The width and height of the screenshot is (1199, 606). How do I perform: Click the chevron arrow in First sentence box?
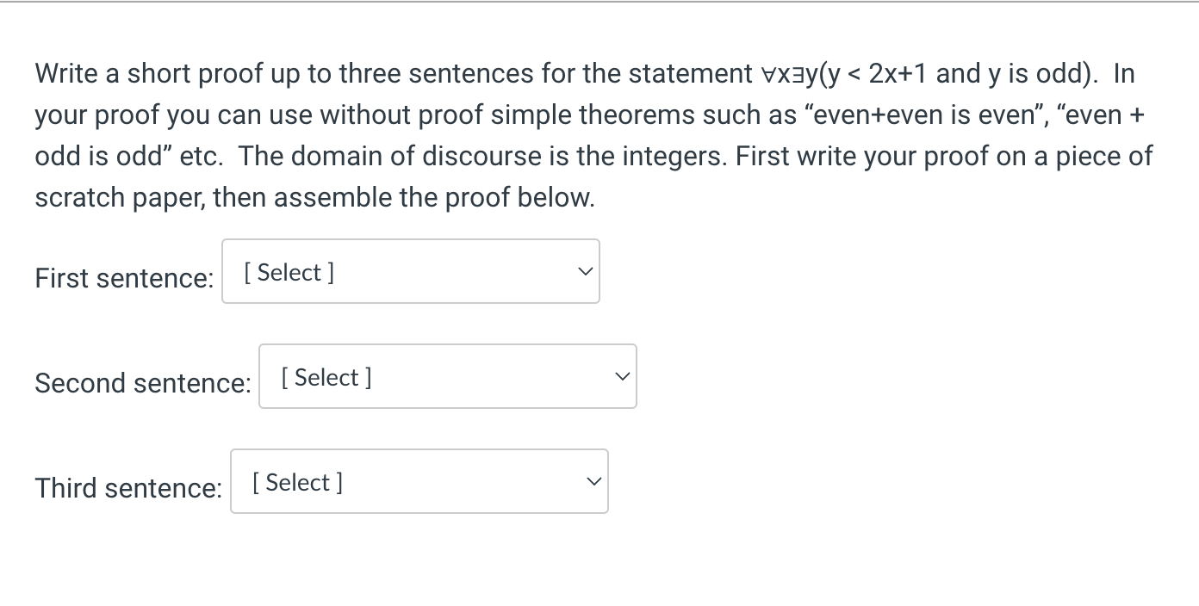(x=585, y=272)
